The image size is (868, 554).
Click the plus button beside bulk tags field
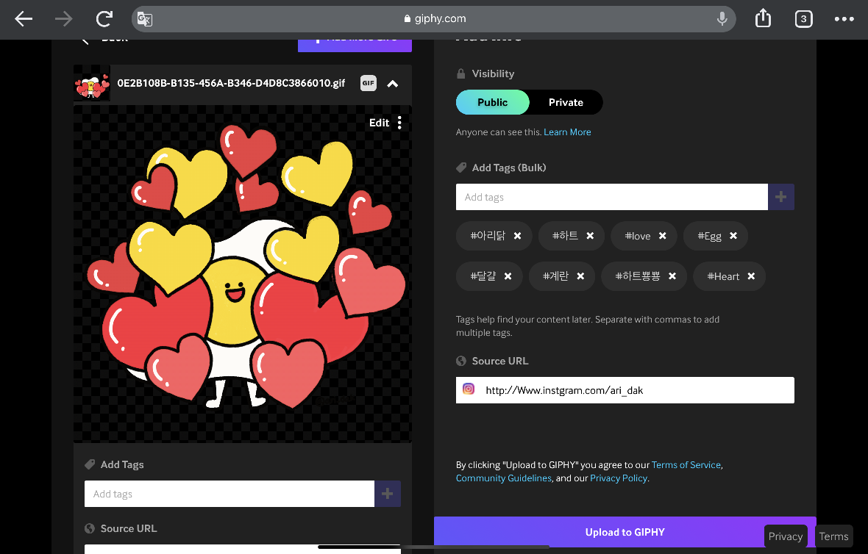(780, 197)
